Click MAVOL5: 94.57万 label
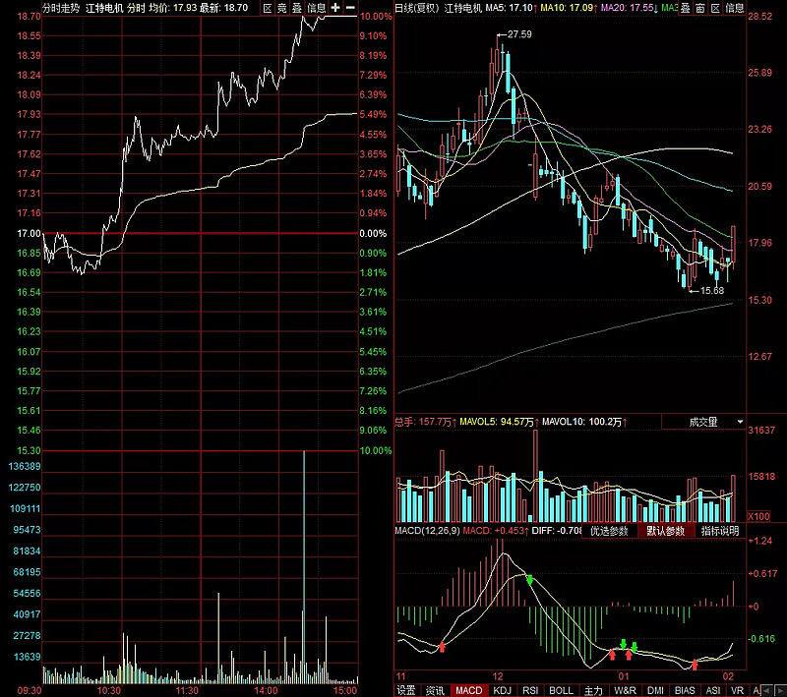The width and height of the screenshot is (787, 697). 499,422
